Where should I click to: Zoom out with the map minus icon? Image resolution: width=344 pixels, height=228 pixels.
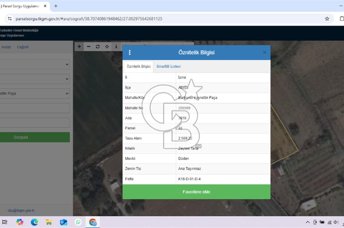88,46
